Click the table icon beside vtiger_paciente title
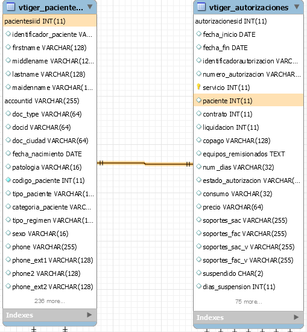 (x=11, y=7)
